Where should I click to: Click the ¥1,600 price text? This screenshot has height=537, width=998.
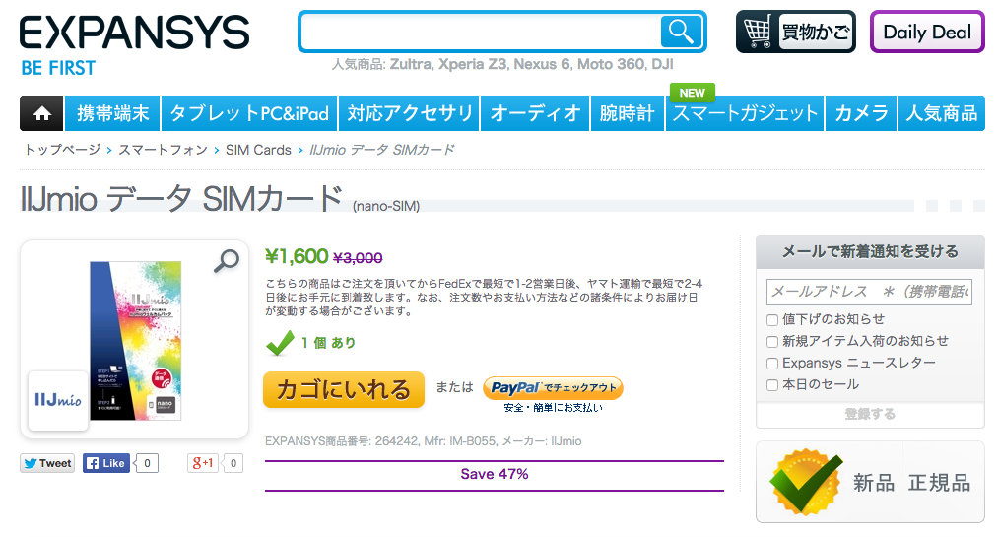click(297, 256)
